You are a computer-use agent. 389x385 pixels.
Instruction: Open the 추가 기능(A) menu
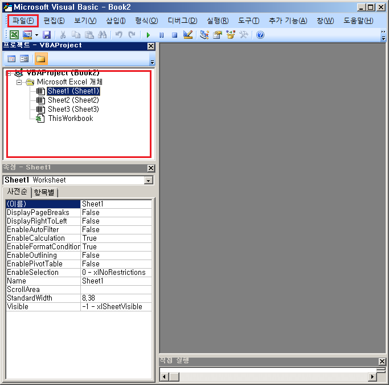(x=288, y=21)
